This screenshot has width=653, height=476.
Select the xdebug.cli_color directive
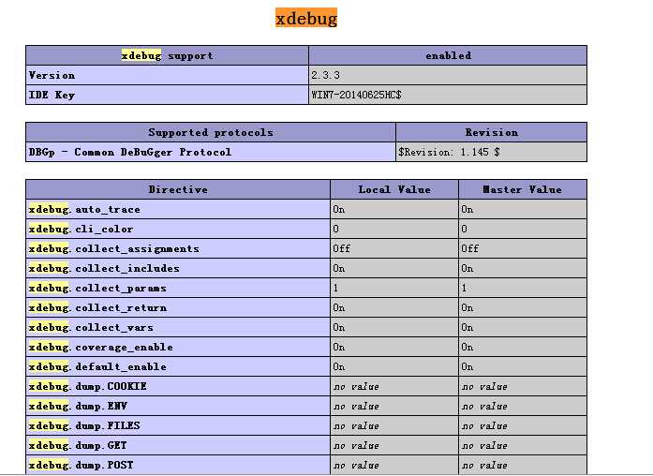(178, 229)
